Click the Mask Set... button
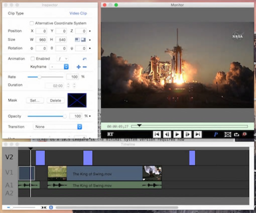This screenshot has height=213, width=256. tap(35, 100)
